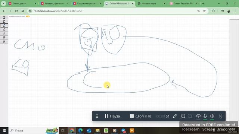The width and height of the screenshot is (239, 134).
Task: Go to the browser home page
Action: tap(23, 11)
